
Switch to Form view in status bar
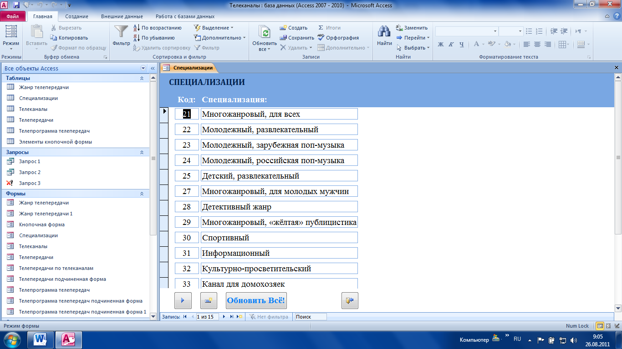(600, 326)
